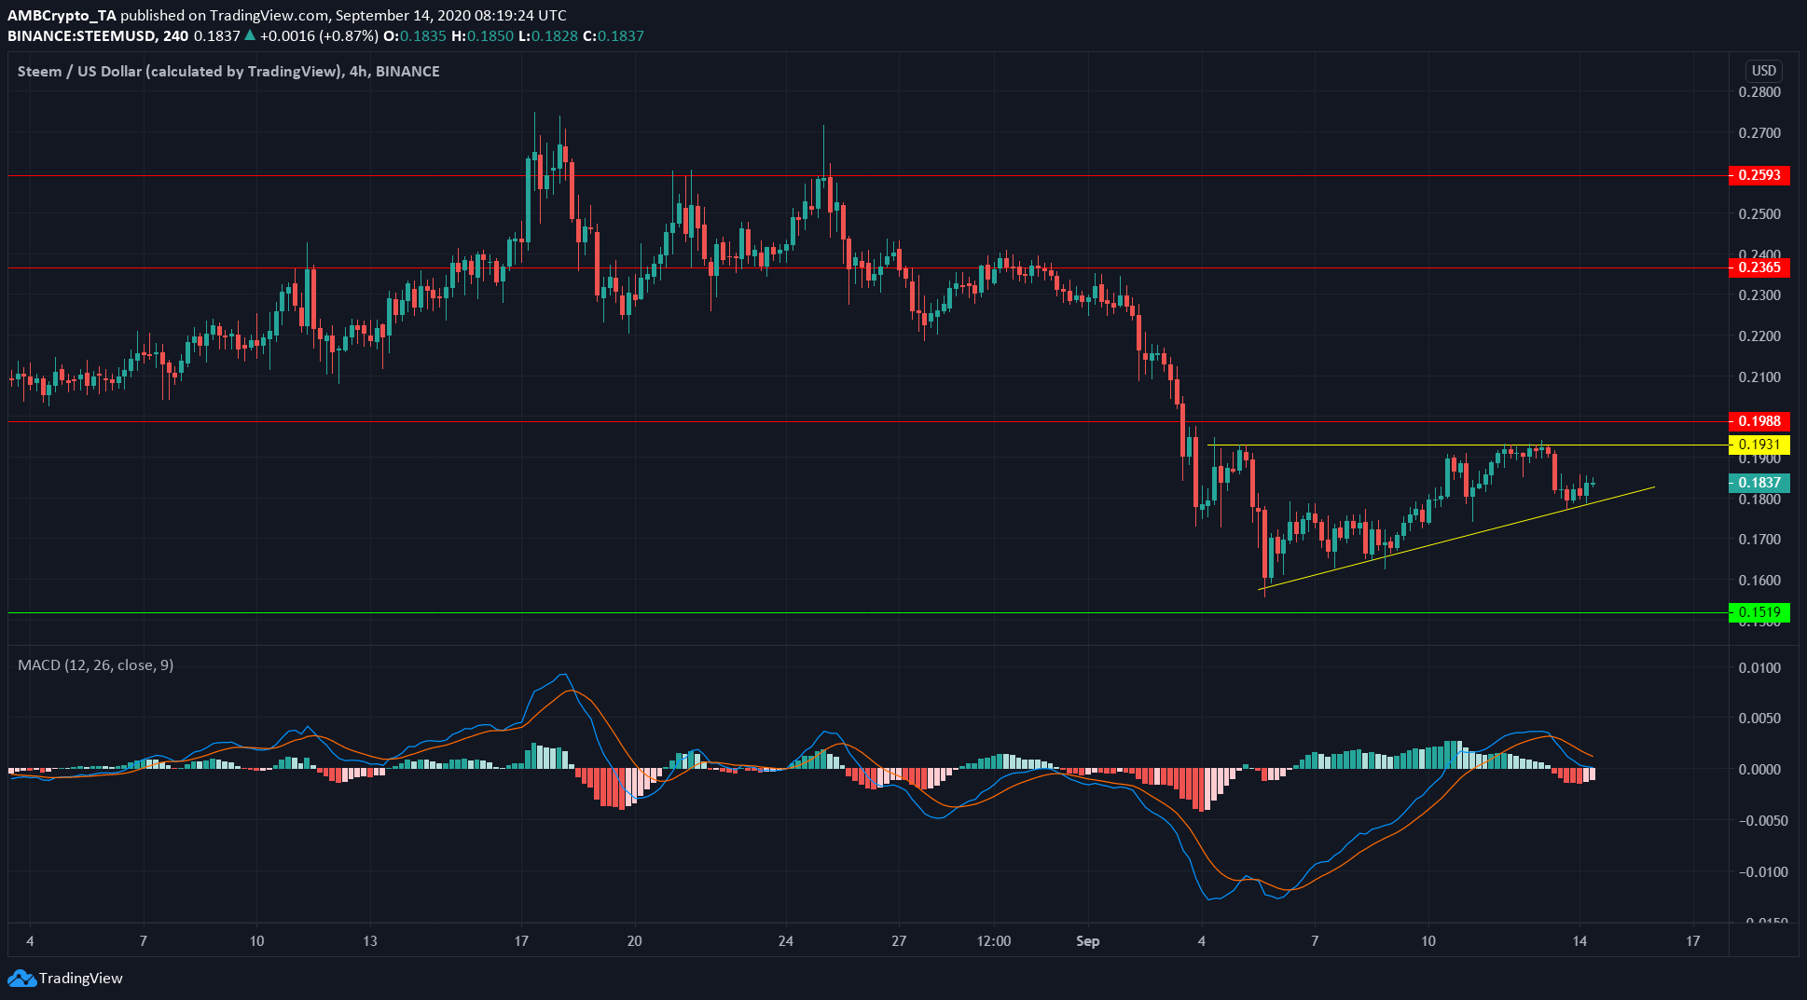Click date 14 on time axis

coord(1579,941)
